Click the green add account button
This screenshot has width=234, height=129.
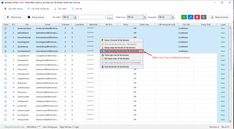coord(184,17)
